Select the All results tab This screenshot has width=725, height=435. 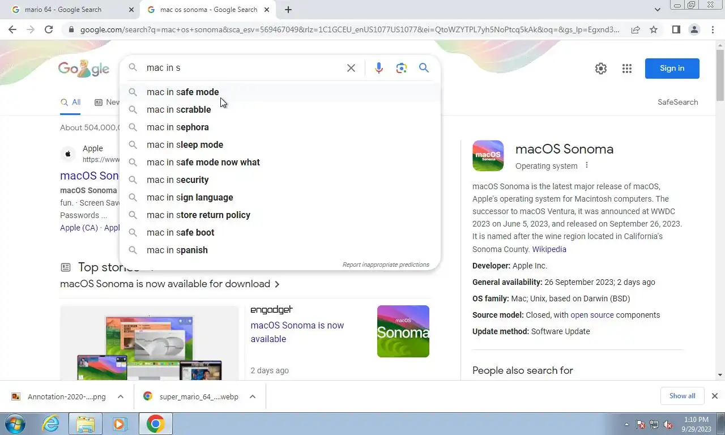coord(70,102)
